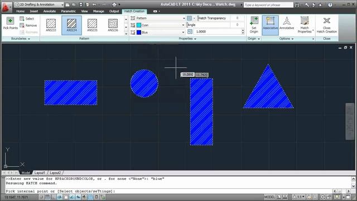Image resolution: width=357 pixels, height=201 pixels.
Task: Switch to the Model tab
Action: pos(26,173)
